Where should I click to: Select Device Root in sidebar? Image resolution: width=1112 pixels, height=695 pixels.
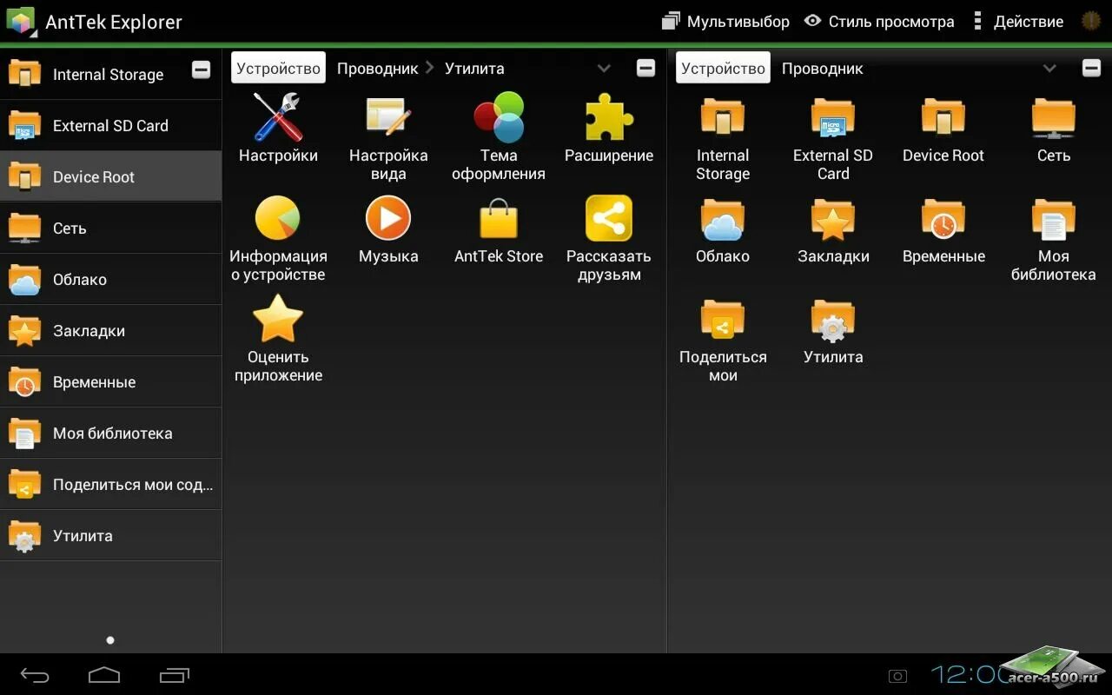pos(110,176)
